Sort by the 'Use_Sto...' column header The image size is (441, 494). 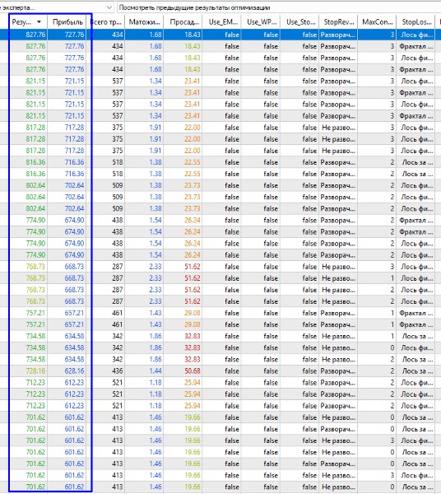click(x=299, y=22)
